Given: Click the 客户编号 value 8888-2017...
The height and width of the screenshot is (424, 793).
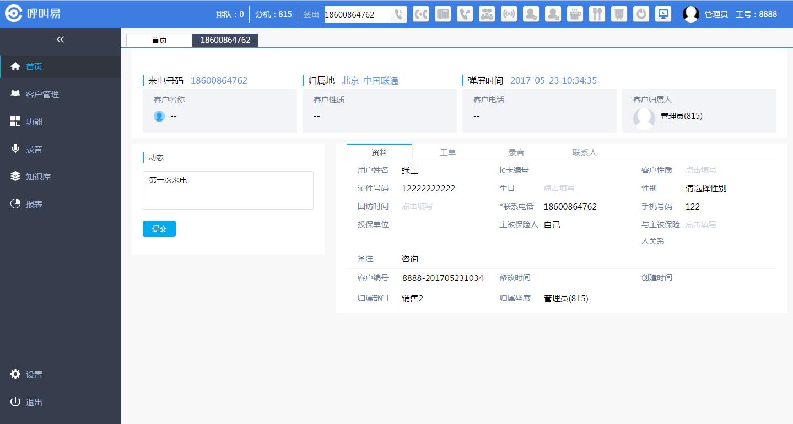Looking at the screenshot, I should (443, 278).
